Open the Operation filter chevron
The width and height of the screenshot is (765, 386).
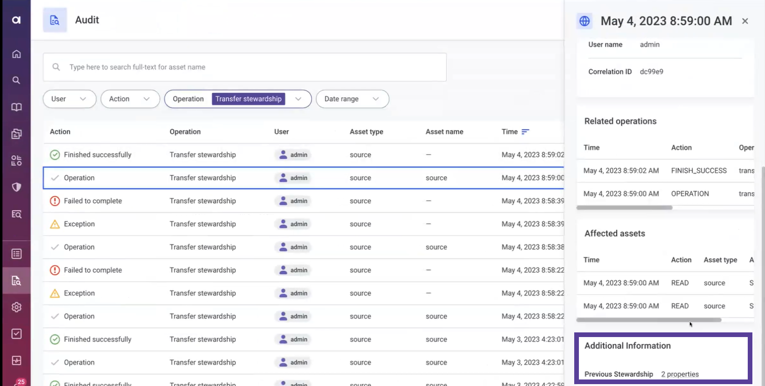[299, 99]
